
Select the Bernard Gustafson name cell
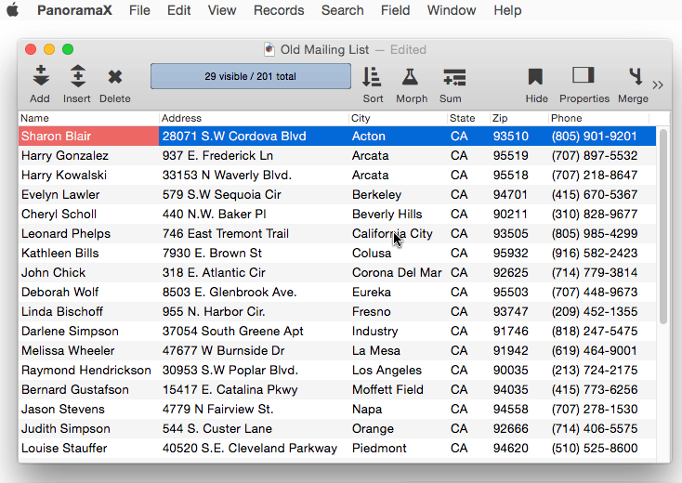click(x=88, y=389)
